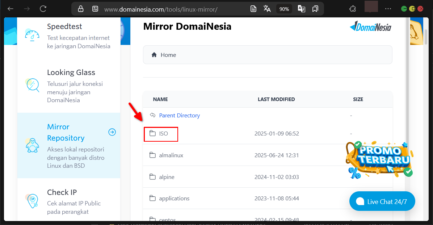Open the applications directory
The width and height of the screenshot is (433, 225).
[x=174, y=199]
